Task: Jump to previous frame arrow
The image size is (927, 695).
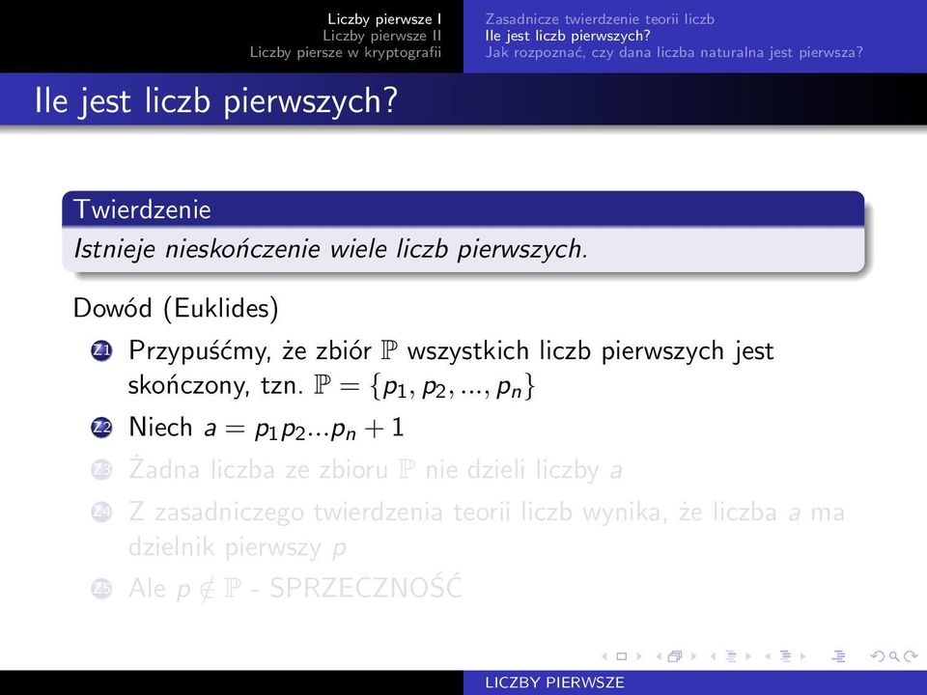Action: [659, 656]
